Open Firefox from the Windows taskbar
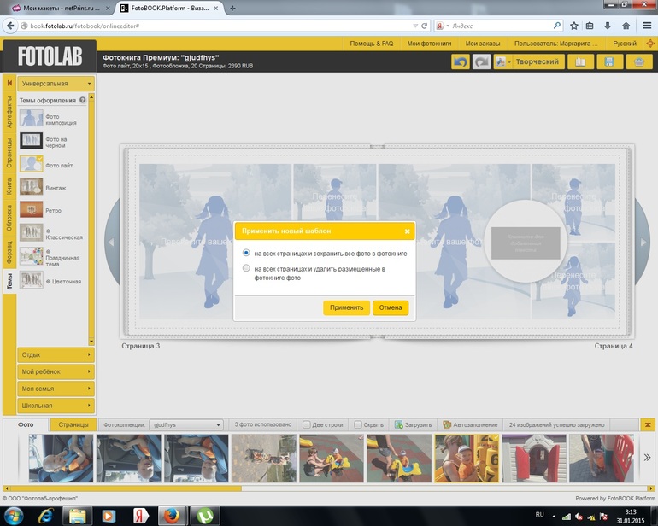The image size is (658, 526). (171, 515)
